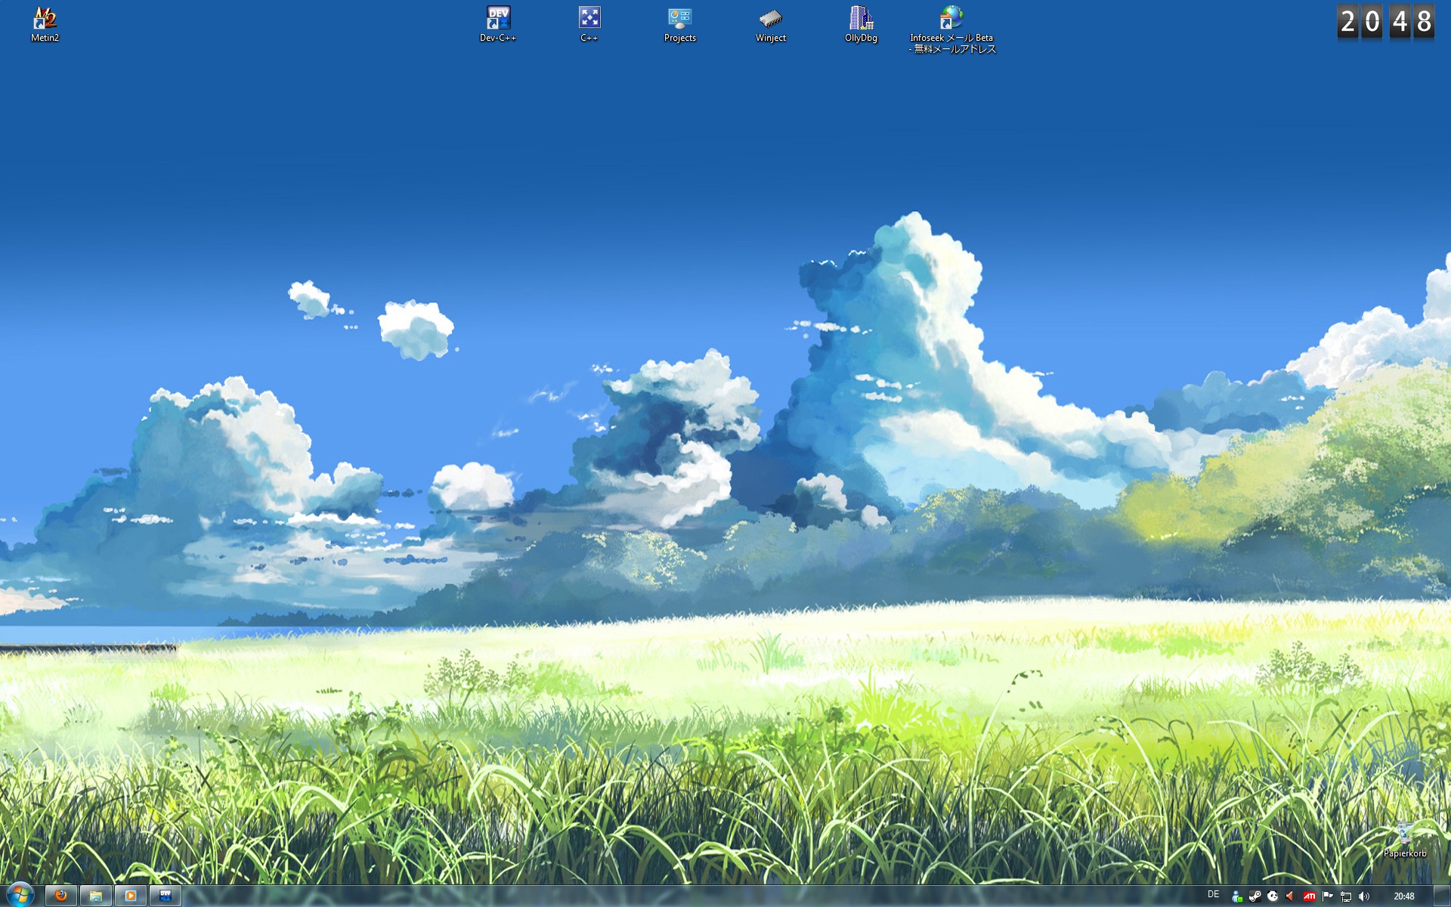Image resolution: width=1451 pixels, height=907 pixels.
Task: Open the Action Center flag icon
Action: [1328, 896]
